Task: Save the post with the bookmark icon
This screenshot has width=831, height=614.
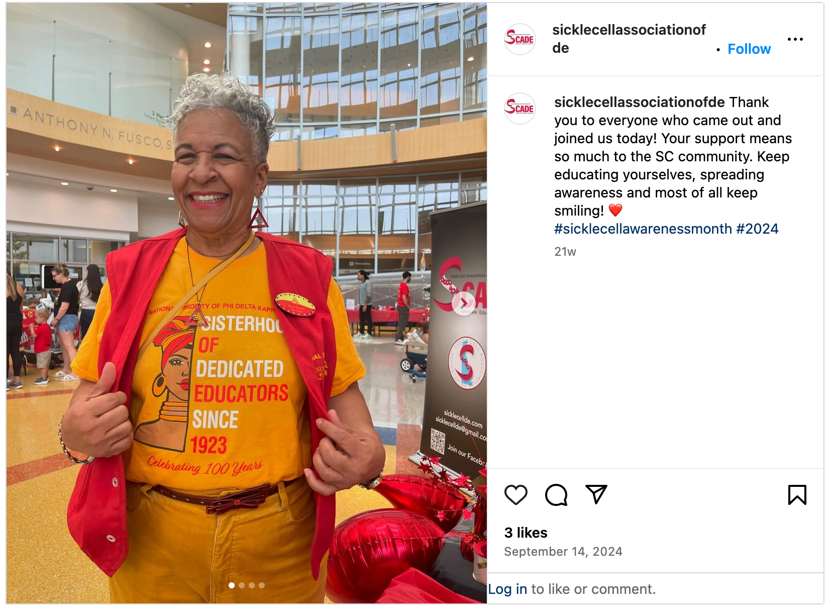Action: point(797,495)
